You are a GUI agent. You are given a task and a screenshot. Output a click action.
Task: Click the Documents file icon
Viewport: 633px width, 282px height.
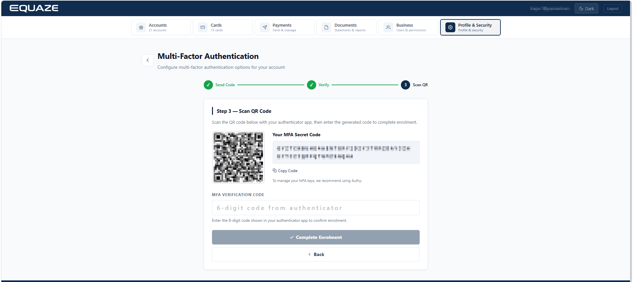tap(326, 27)
